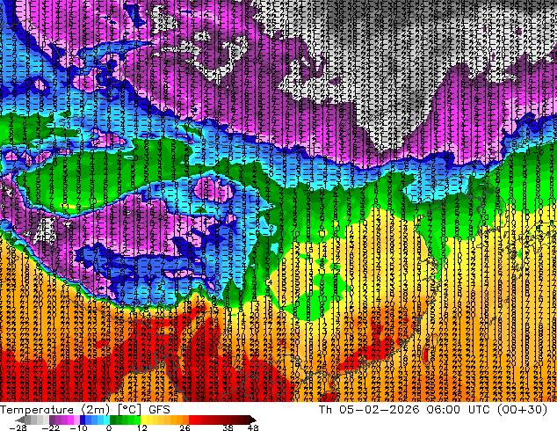Click the '-28' legend value

coord(18,427)
